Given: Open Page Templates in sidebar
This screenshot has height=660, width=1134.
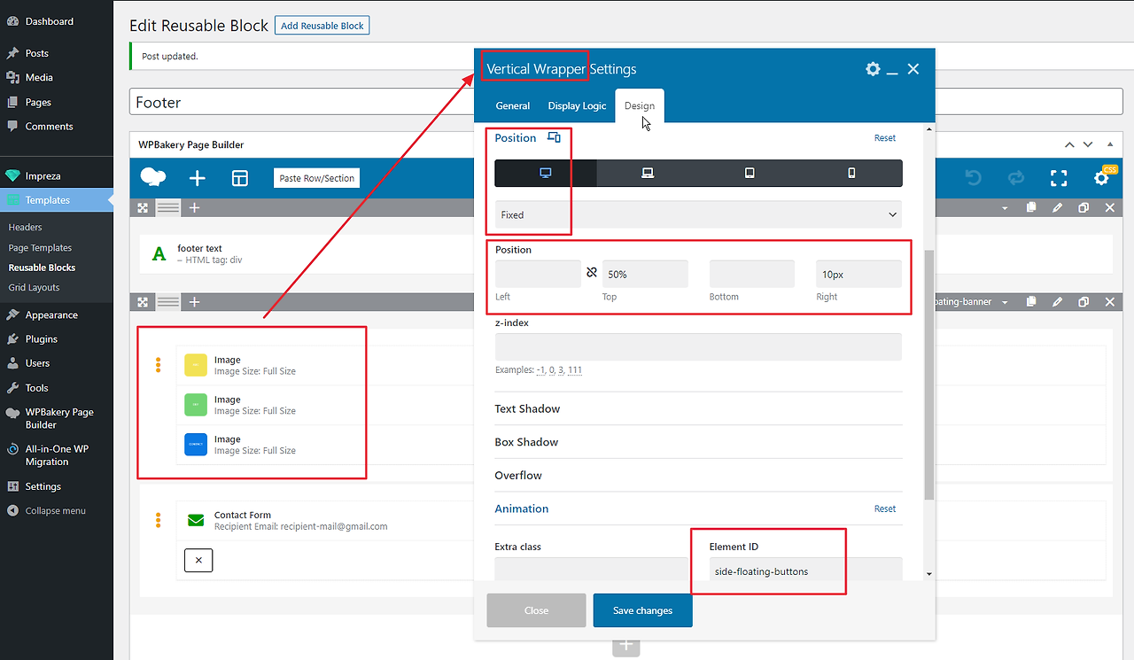Looking at the screenshot, I should 40,248.
